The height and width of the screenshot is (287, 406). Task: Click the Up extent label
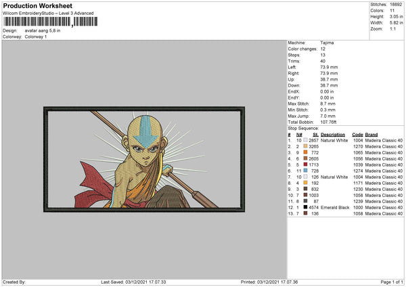pyautogui.click(x=291, y=79)
